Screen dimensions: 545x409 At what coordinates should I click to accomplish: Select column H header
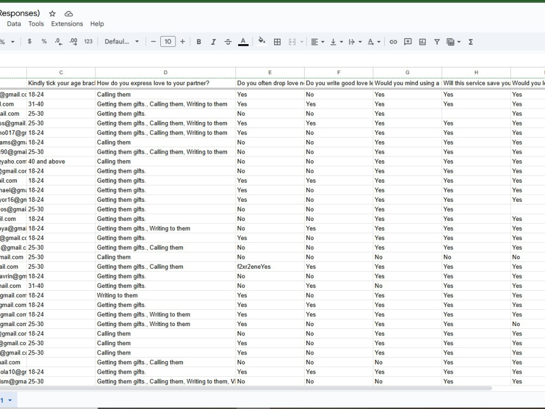coord(476,73)
